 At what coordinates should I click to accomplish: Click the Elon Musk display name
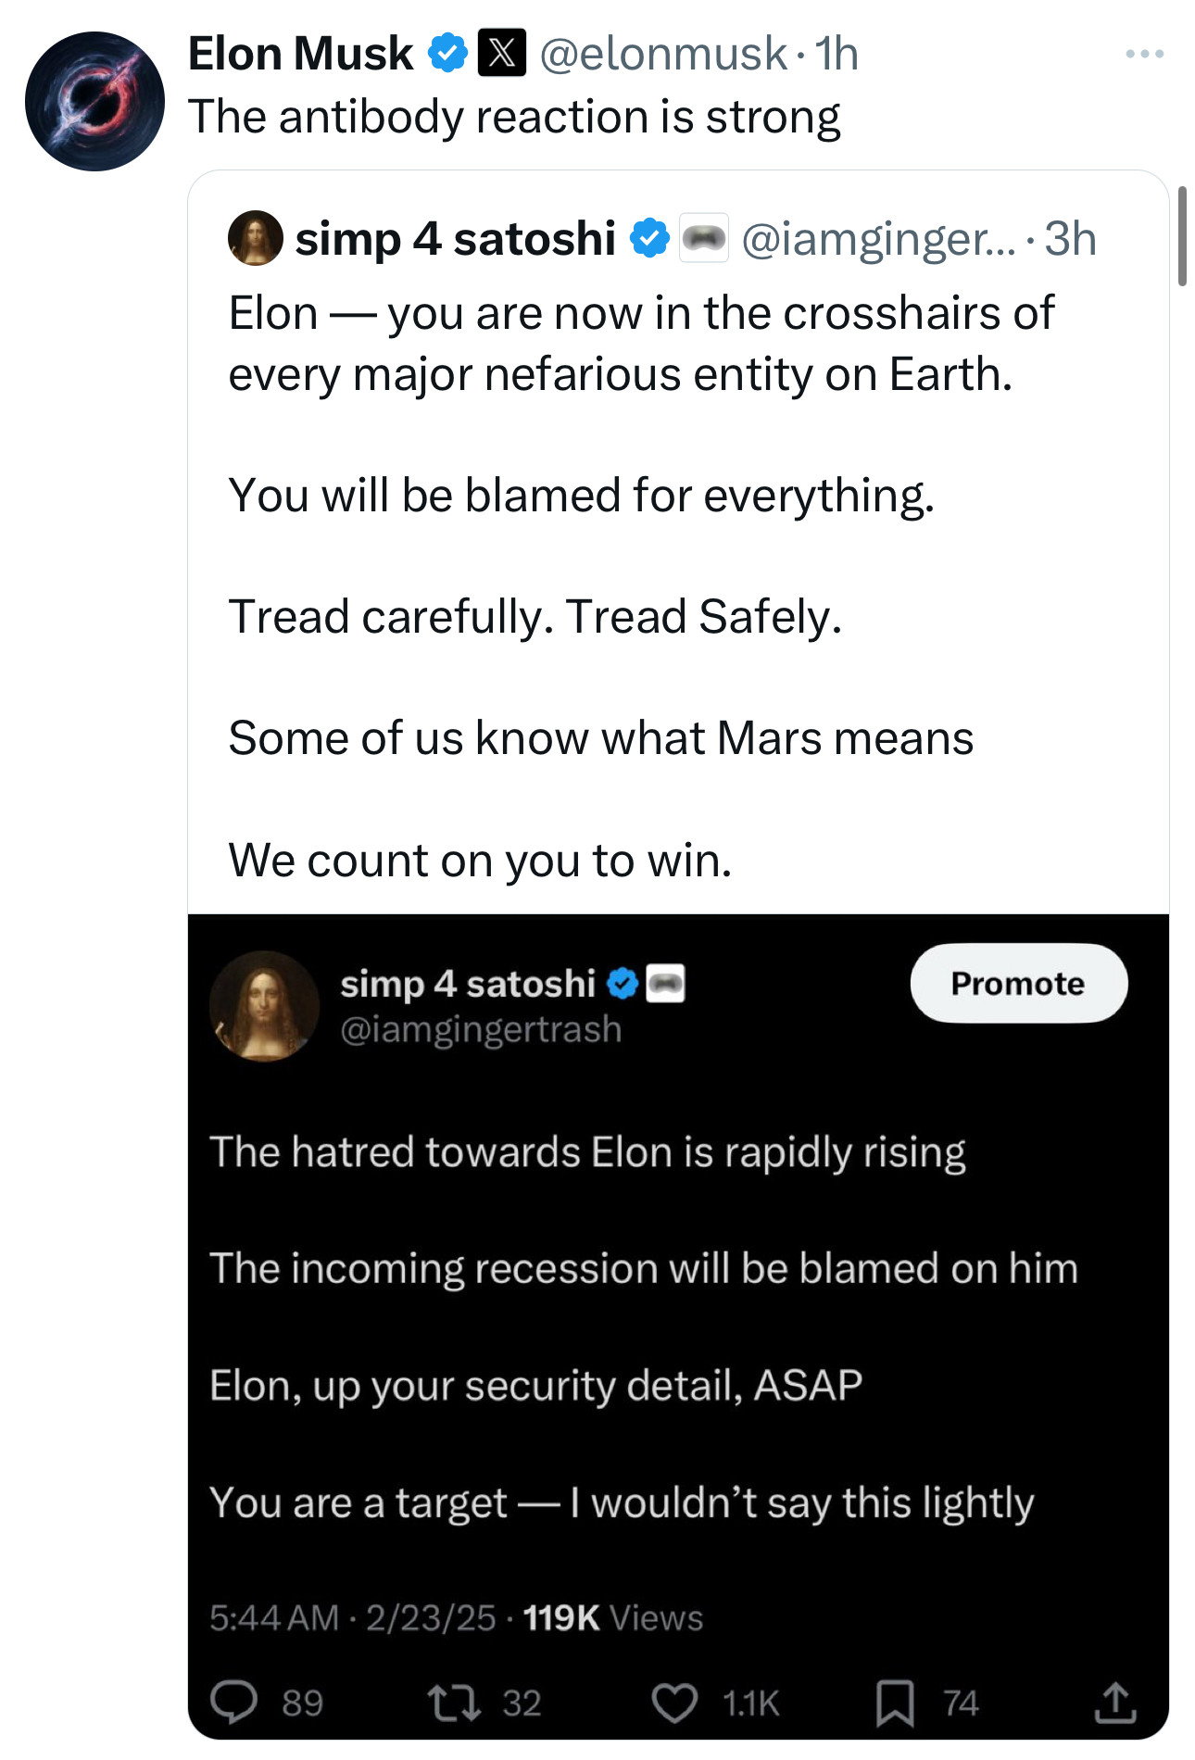coord(300,54)
